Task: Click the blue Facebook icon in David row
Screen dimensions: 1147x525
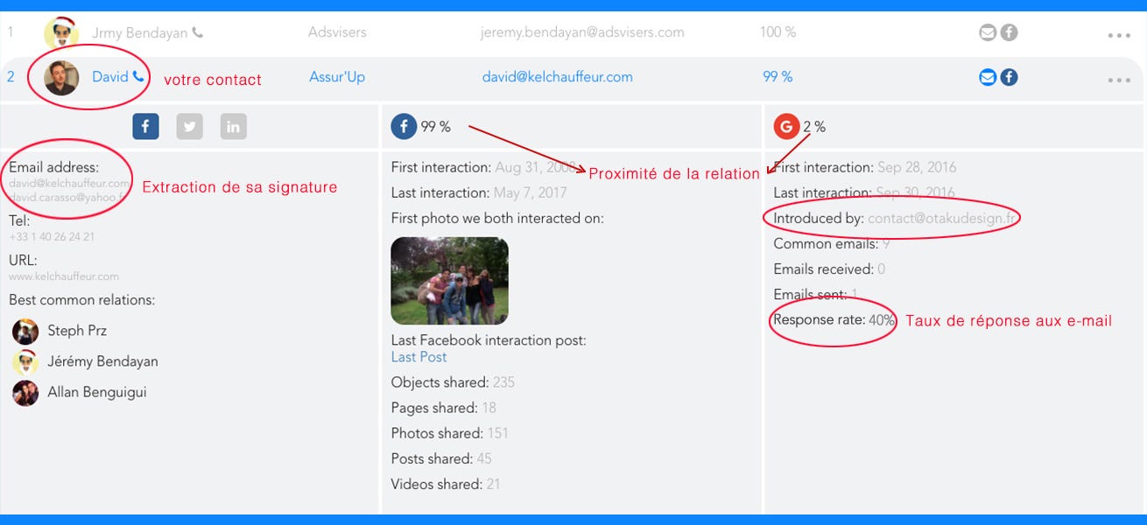Action: click(1010, 78)
